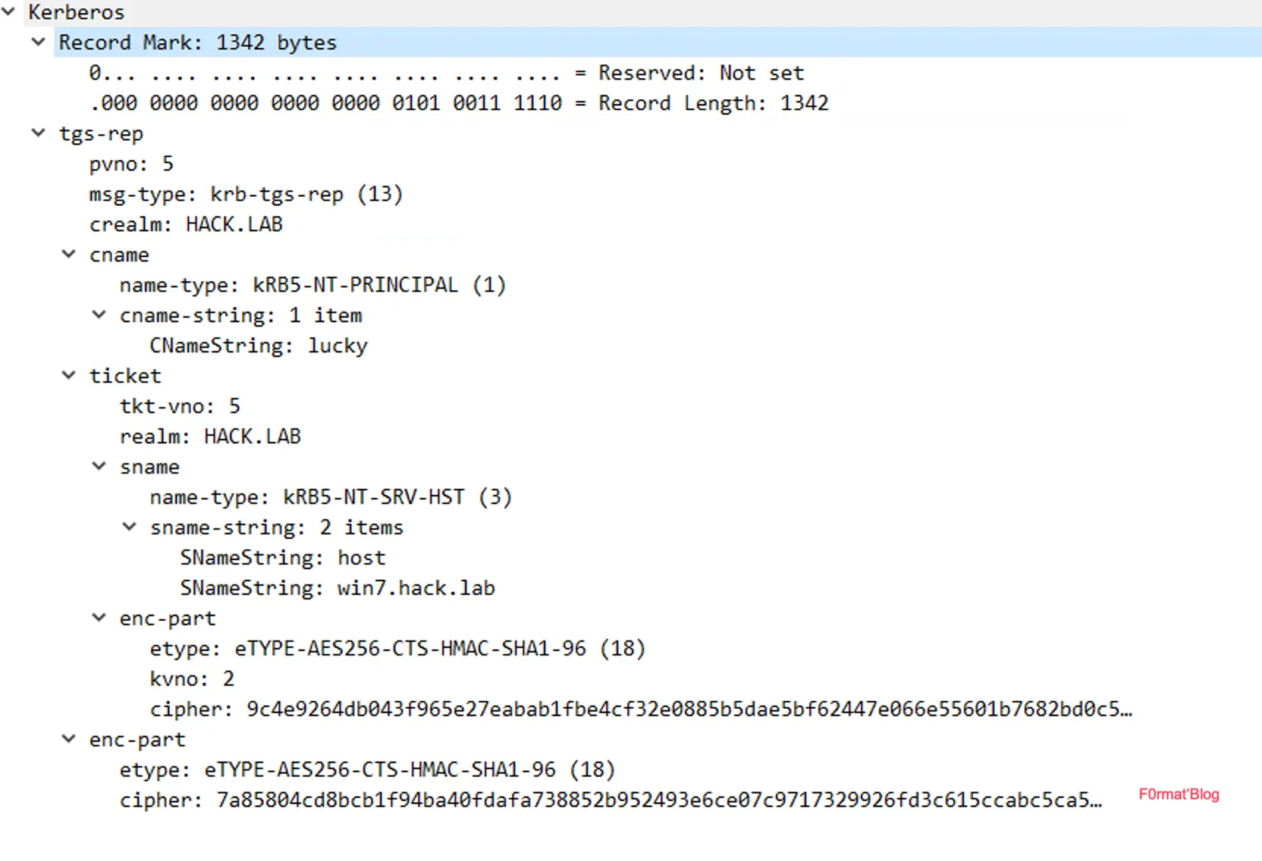1262x861 pixels.
Task: Collapse the Record Mark section
Action: (x=38, y=42)
